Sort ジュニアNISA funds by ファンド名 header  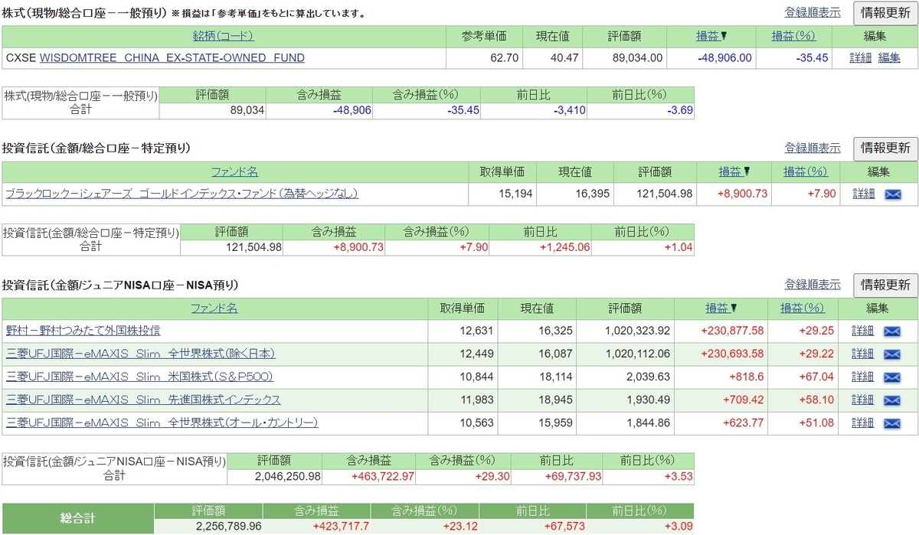coord(214,308)
